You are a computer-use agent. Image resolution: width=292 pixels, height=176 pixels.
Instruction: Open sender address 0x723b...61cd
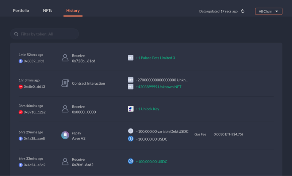click(84, 61)
